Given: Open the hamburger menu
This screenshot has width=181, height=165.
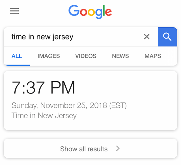Looking at the screenshot, I should click(x=14, y=11).
